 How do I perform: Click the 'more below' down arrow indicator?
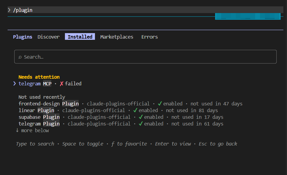coord(17,130)
